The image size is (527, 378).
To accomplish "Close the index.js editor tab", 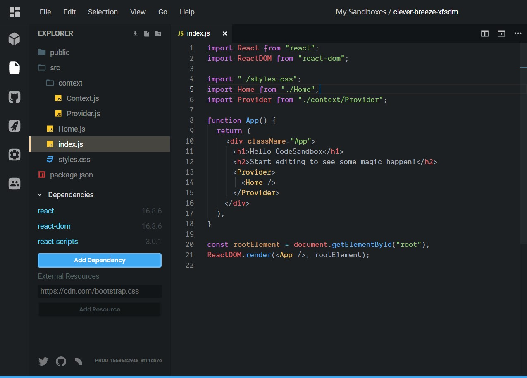I will click(225, 33).
